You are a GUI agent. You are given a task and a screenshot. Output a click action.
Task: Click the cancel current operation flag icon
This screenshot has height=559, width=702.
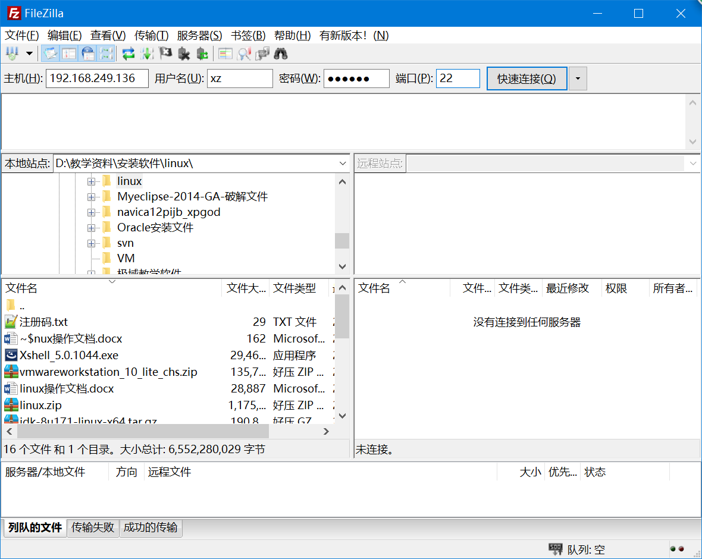tap(165, 54)
